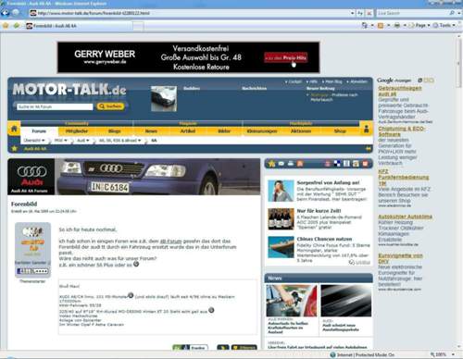The image size is (463, 359).
Task: Click the user profile icon right of Shop
Action: 367,129
